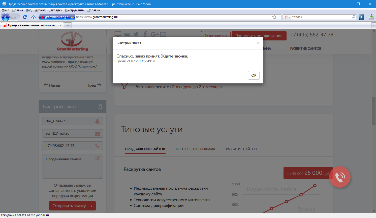This screenshot has height=218, width=376.
Task: Go to next item via Пред
Action: (x=94, y=85)
